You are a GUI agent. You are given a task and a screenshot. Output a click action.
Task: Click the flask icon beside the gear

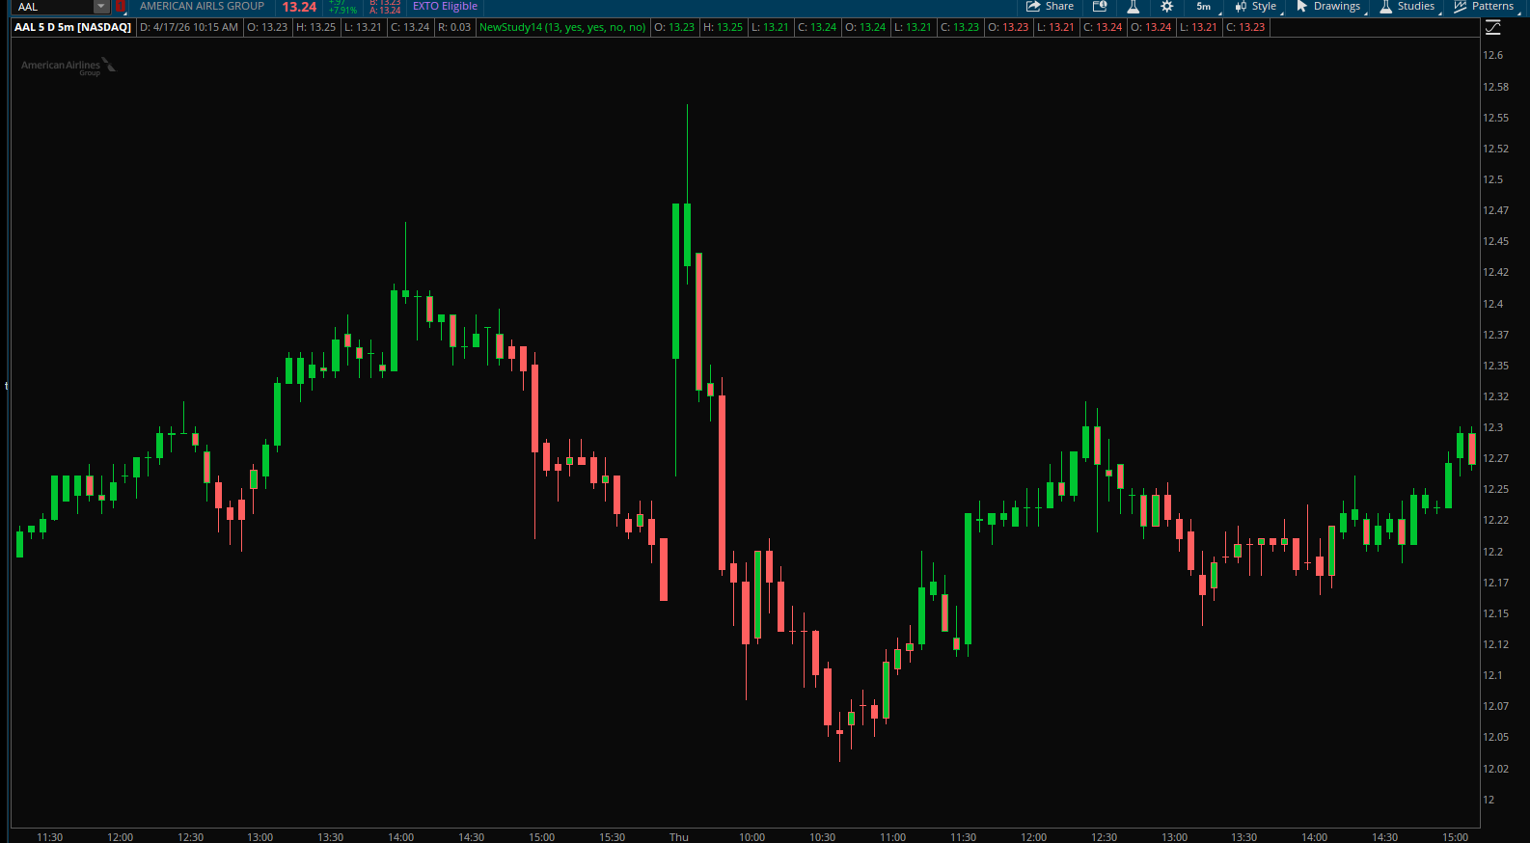[1134, 7]
